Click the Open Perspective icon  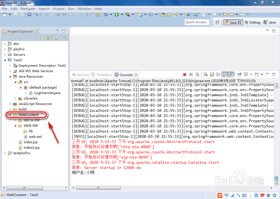click(x=218, y=22)
